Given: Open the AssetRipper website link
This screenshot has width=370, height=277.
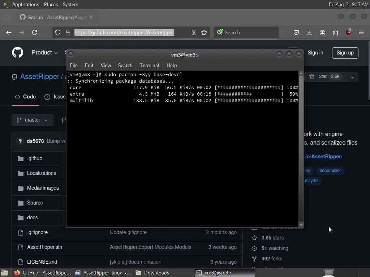Looking at the screenshot, I should [x=323, y=157].
